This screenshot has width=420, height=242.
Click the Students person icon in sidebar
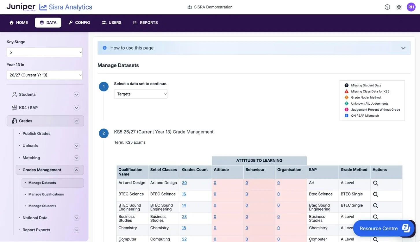(14, 94)
